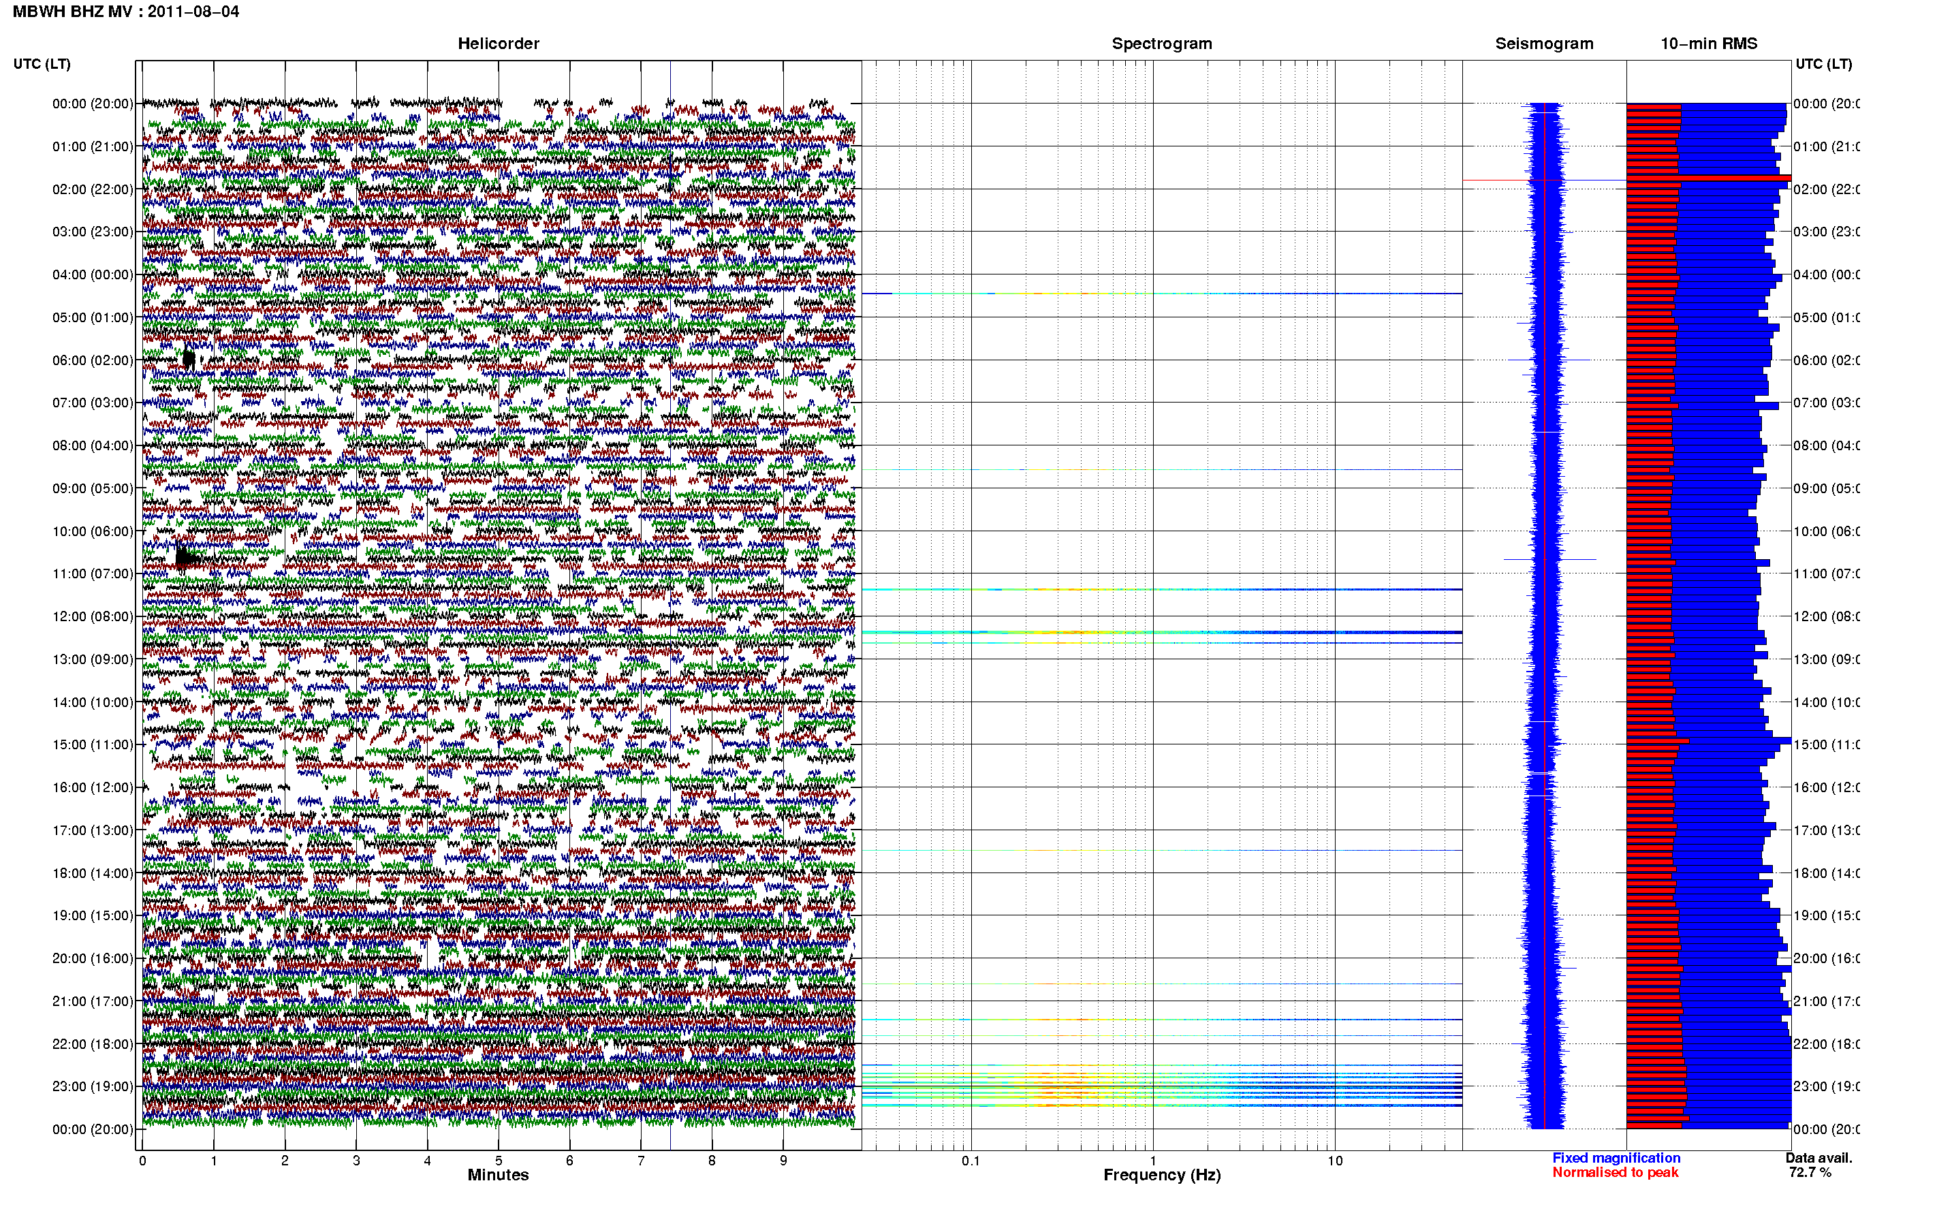Click minute tick 9 under Helicorder
The image size is (1937, 1211).
(783, 1161)
